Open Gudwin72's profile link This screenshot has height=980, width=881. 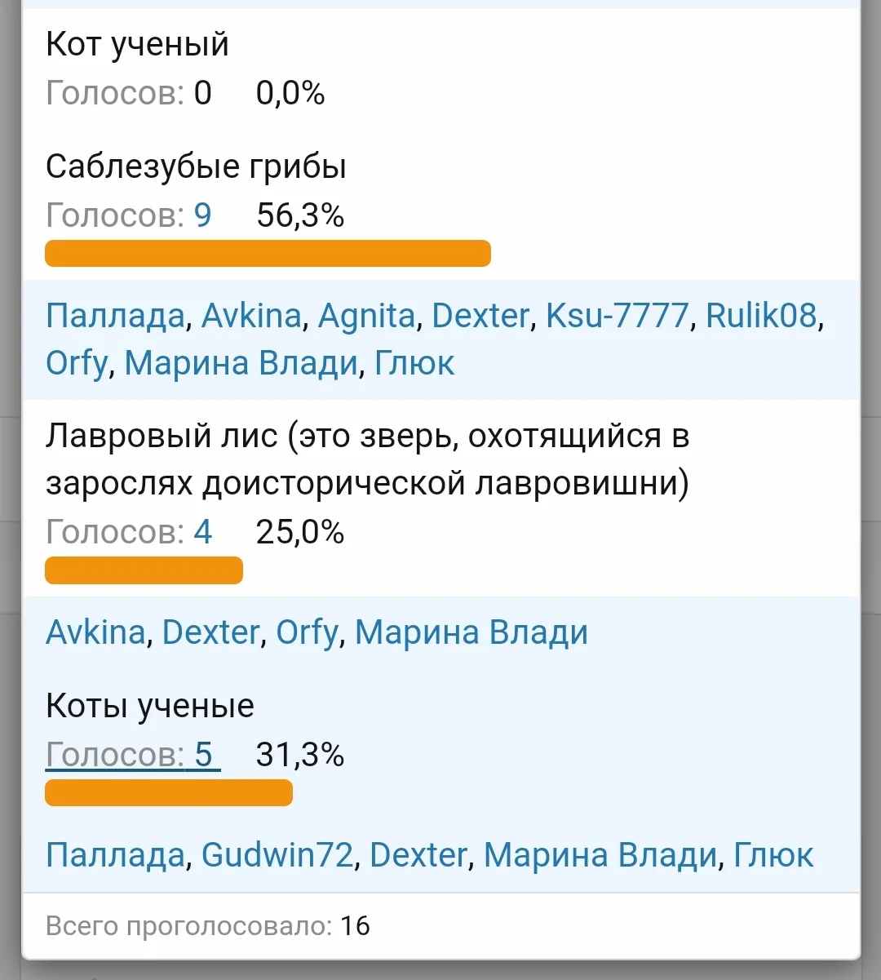click(277, 854)
